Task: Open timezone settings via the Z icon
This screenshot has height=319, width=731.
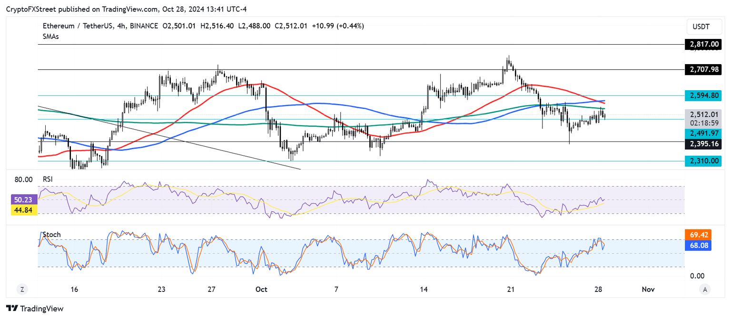Action: [x=21, y=289]
